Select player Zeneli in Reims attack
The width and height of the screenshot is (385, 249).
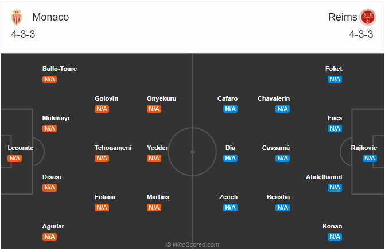pyautogui.click(x=228, y=197)
